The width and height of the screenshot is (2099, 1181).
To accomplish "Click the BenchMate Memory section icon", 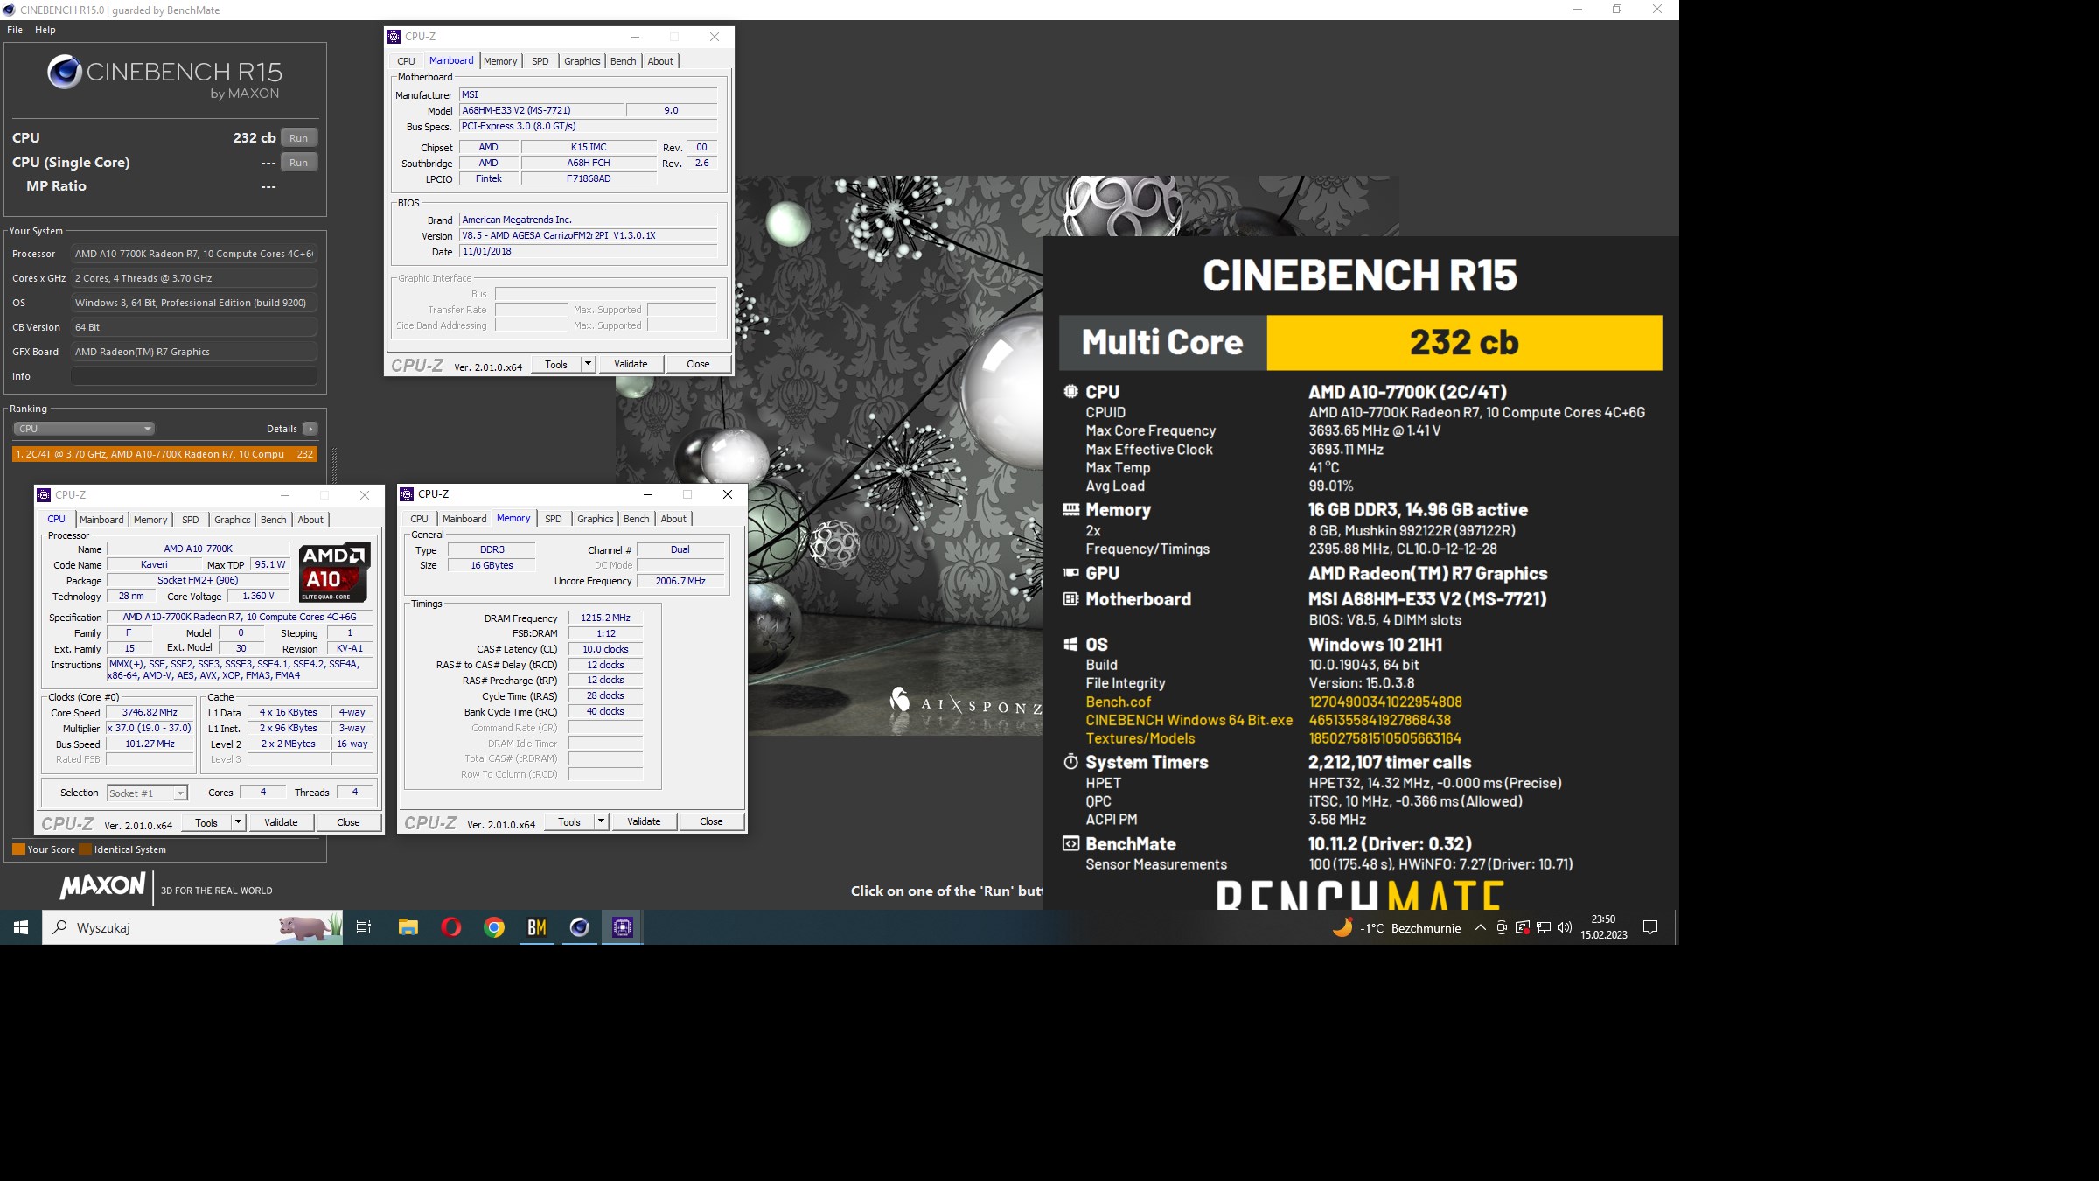I will 1070,509.
